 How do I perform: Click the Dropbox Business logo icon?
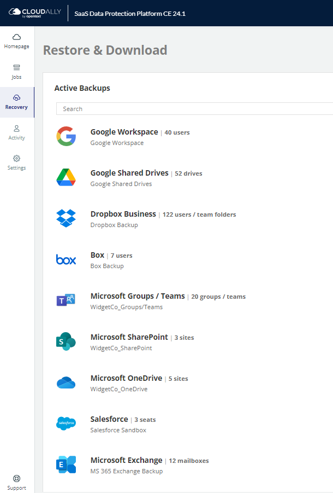click(66, 218)
